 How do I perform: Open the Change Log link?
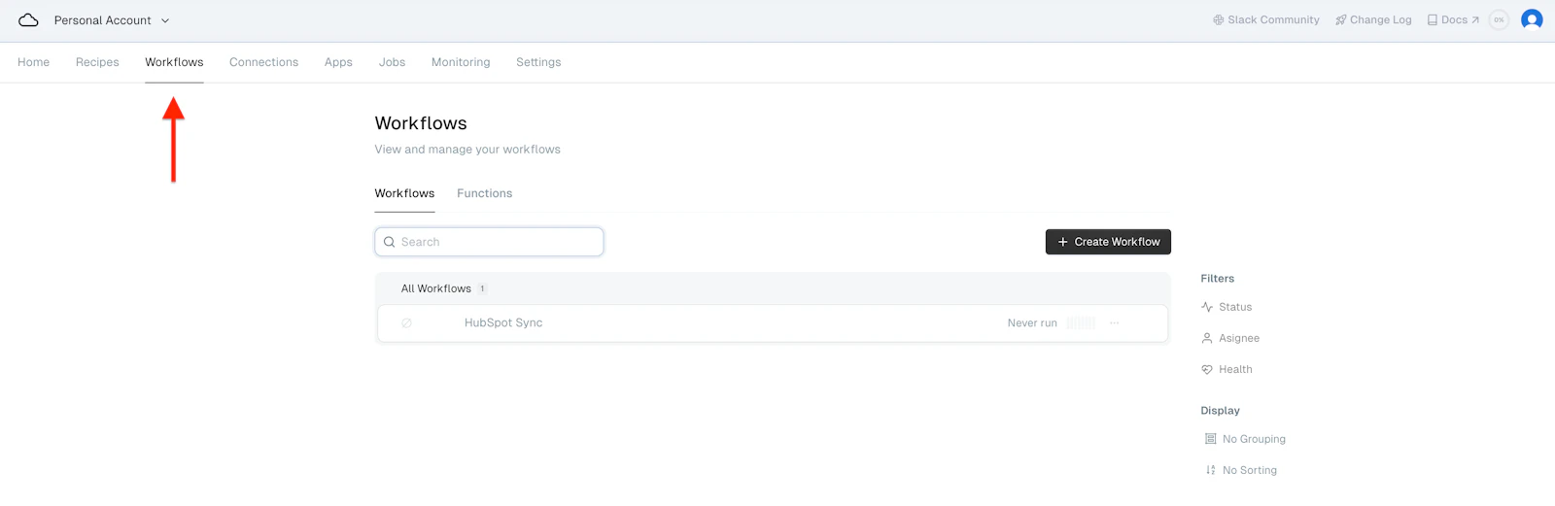pos(1373,19)
